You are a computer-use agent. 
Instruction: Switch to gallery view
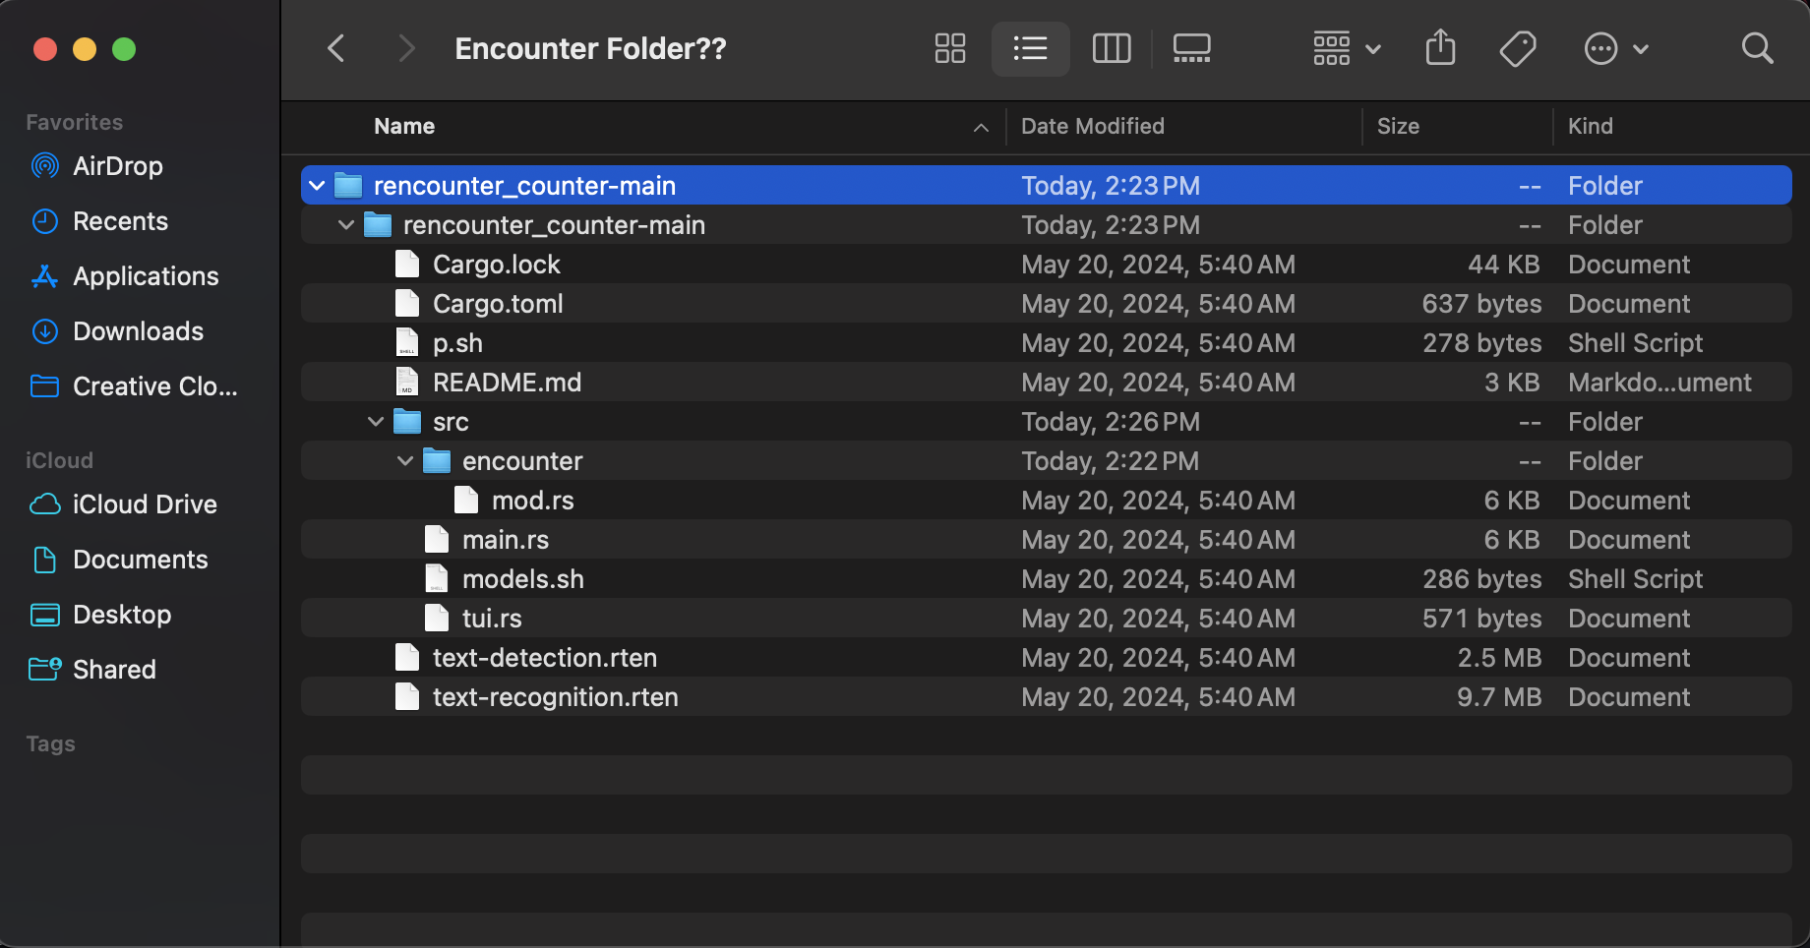click(1191, 48)
